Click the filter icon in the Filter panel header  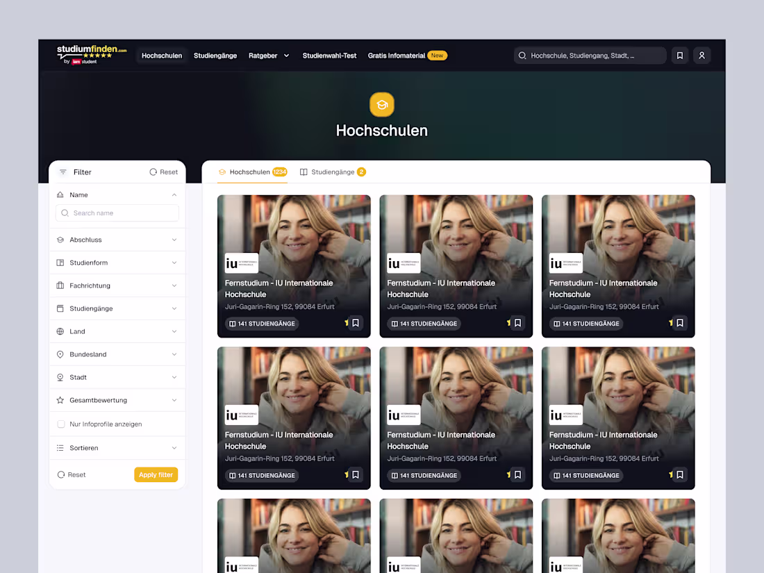pyautogui.click(x=63, y=172)
